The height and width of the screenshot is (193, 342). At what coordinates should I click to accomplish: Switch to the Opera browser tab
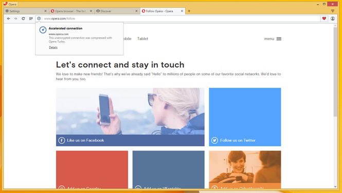coord(72,11)
